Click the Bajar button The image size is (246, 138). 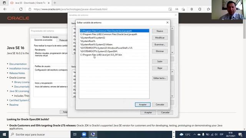pyautogui.click(x=160, y=68)
